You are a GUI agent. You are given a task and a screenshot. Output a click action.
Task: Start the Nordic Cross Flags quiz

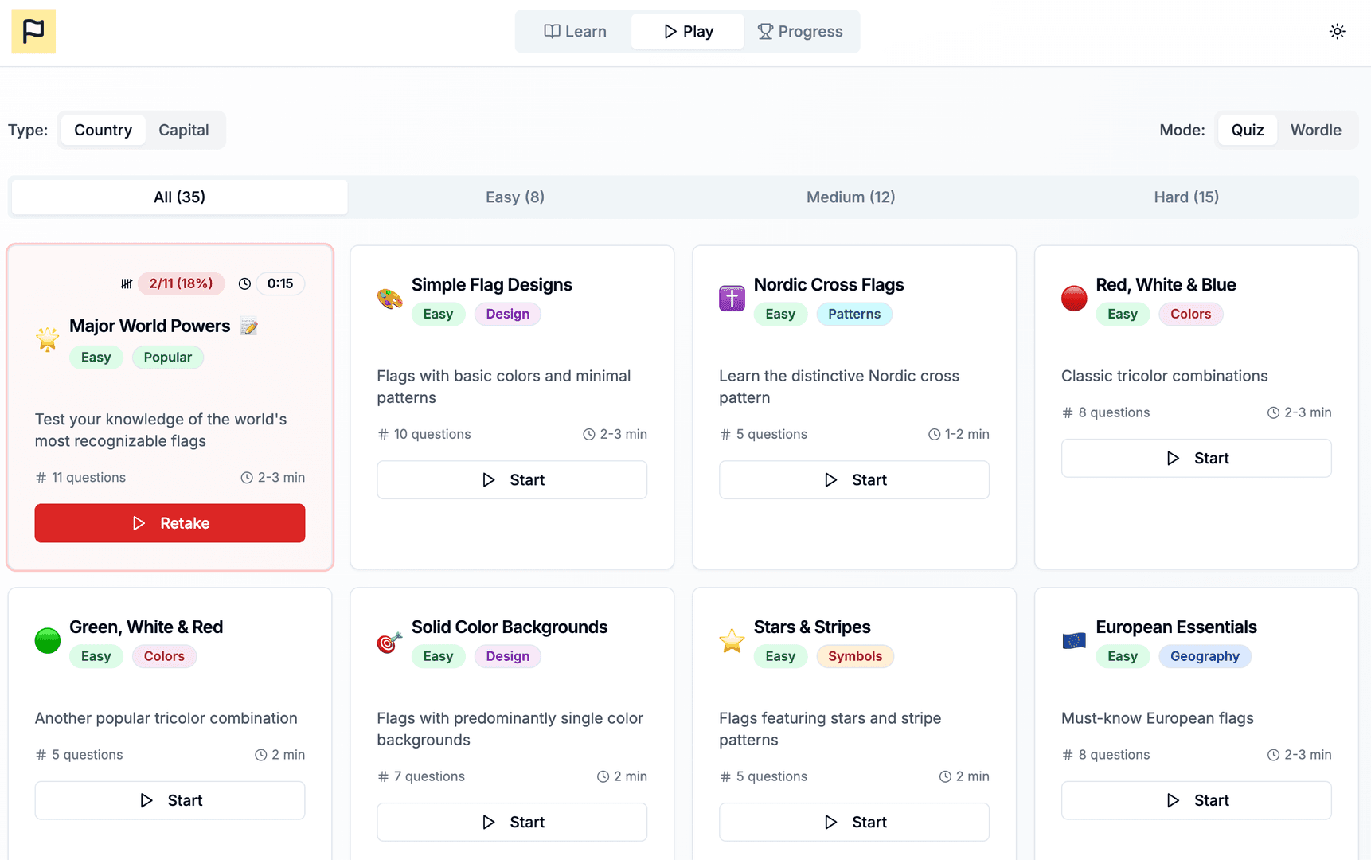[x=853, y=480]
